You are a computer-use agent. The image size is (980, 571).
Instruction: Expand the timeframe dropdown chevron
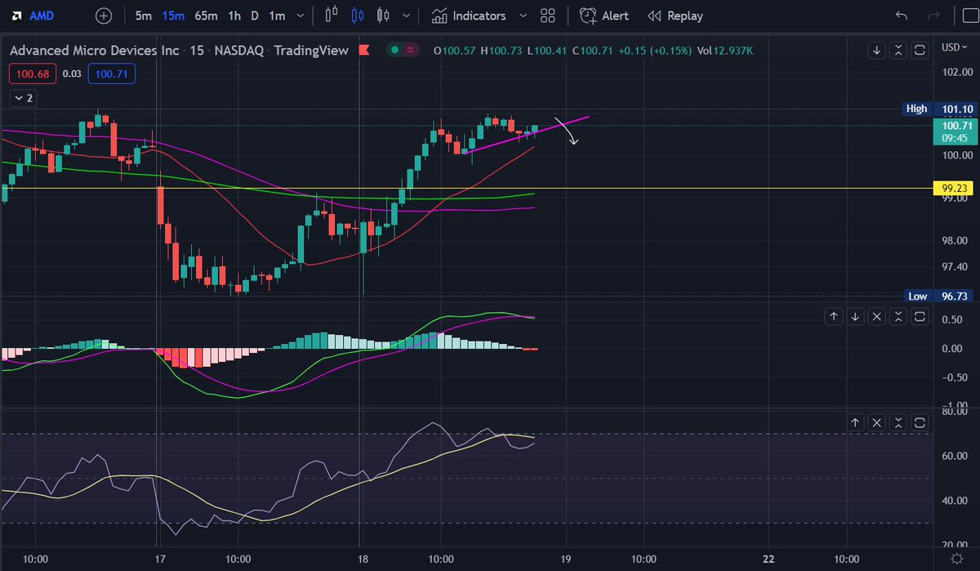302,16
